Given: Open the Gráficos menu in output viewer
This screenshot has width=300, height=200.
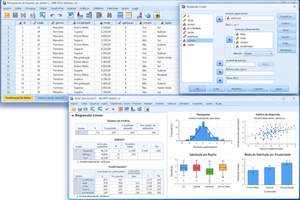Looking at the screenshot, I should 172,104.
